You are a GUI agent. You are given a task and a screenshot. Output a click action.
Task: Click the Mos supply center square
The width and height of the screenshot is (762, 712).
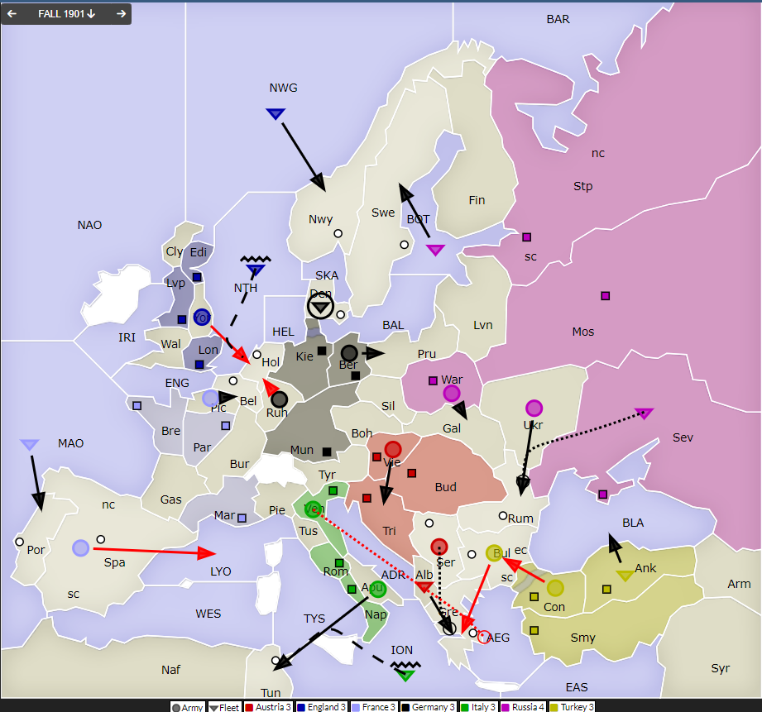coord(606,296)
